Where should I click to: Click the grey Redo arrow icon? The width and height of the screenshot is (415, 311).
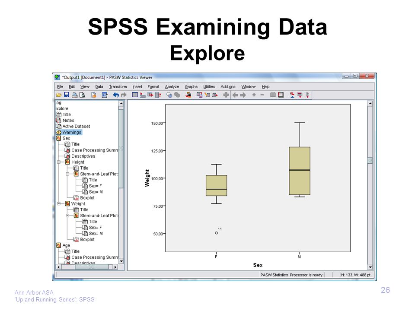point(124,95)
